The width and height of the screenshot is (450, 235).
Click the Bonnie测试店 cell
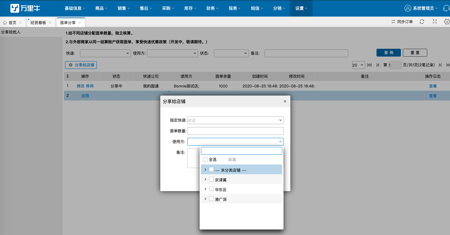click(x=186, y=86)
